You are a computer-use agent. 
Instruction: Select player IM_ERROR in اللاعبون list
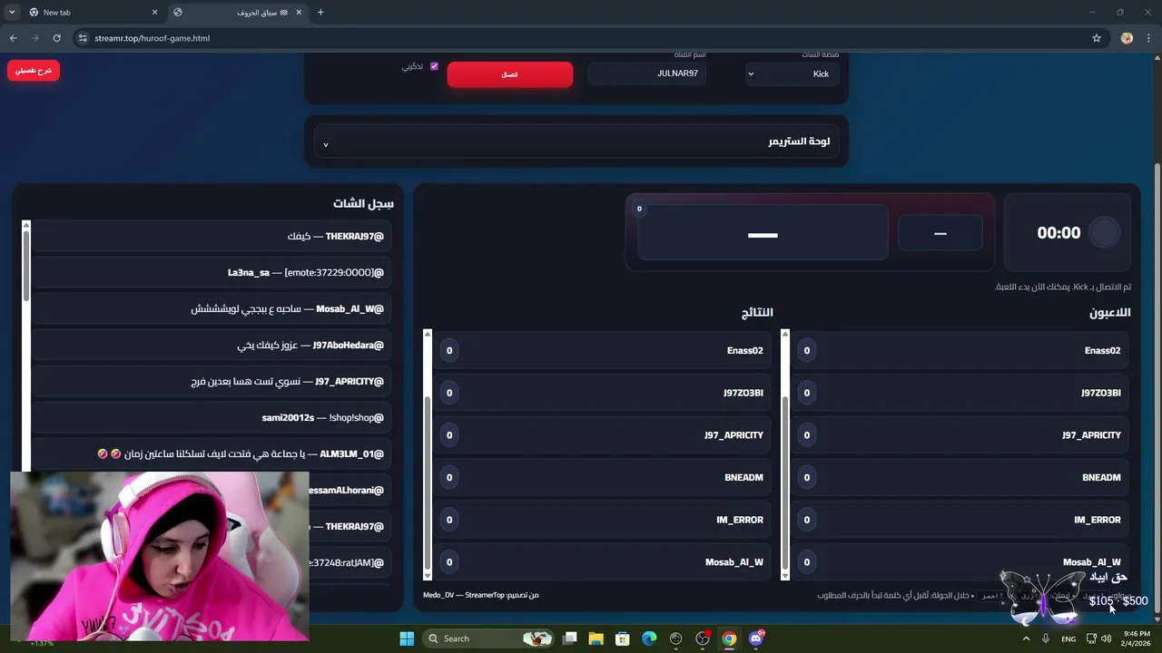point(960,520)
